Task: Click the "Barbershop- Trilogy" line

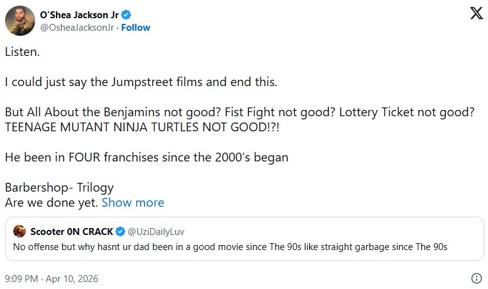Action: point(59,187)
